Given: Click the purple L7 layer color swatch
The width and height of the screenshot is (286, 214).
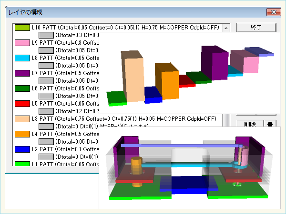Looking at the screenshot, I should coord(22,73).
